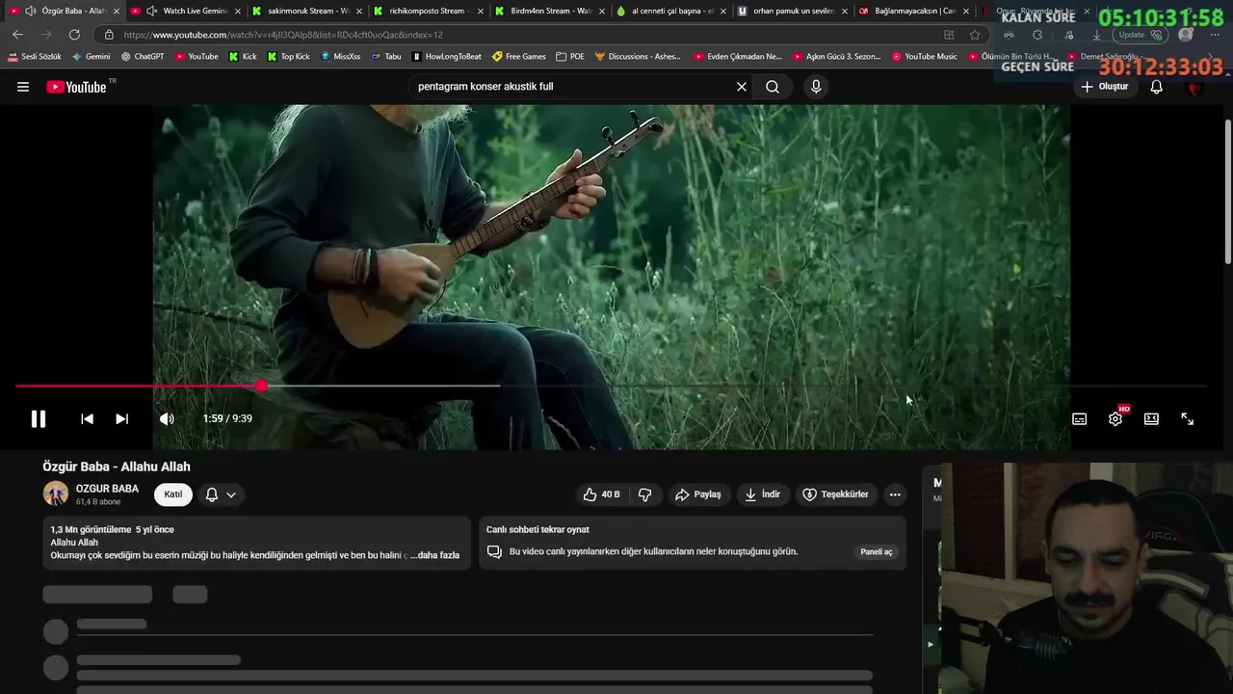Like the video with 40 B thumbs up
The width and height of the screenshot is (1233, 694).
coord(601,494)
